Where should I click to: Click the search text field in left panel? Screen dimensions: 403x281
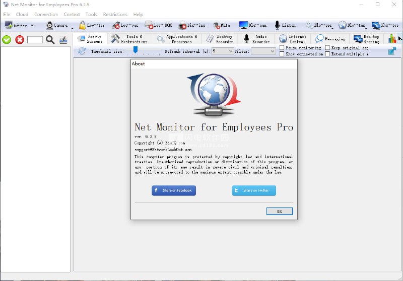tap(35, 40)
